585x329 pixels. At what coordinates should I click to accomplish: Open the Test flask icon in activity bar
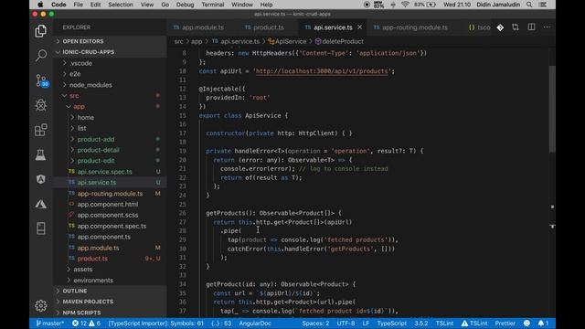(40, 154)
